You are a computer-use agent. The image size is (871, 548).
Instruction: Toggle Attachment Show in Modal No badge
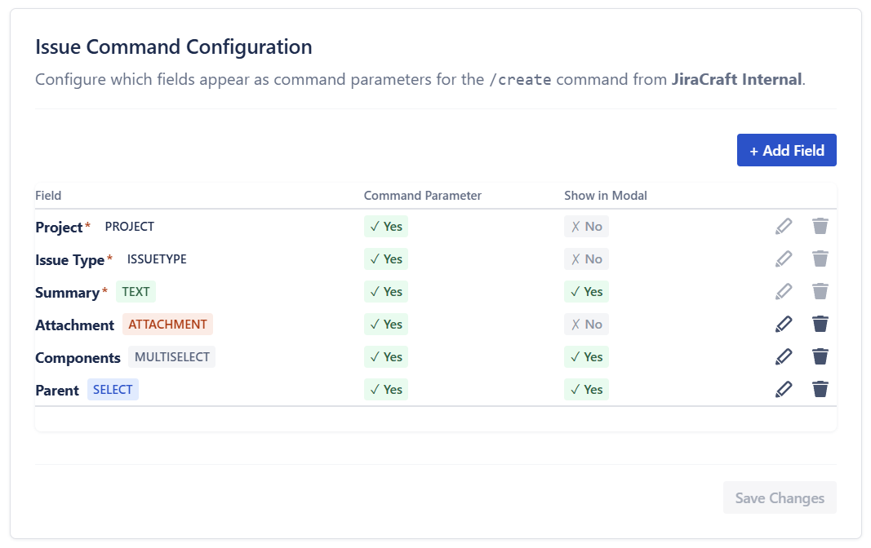pos(587,325)
